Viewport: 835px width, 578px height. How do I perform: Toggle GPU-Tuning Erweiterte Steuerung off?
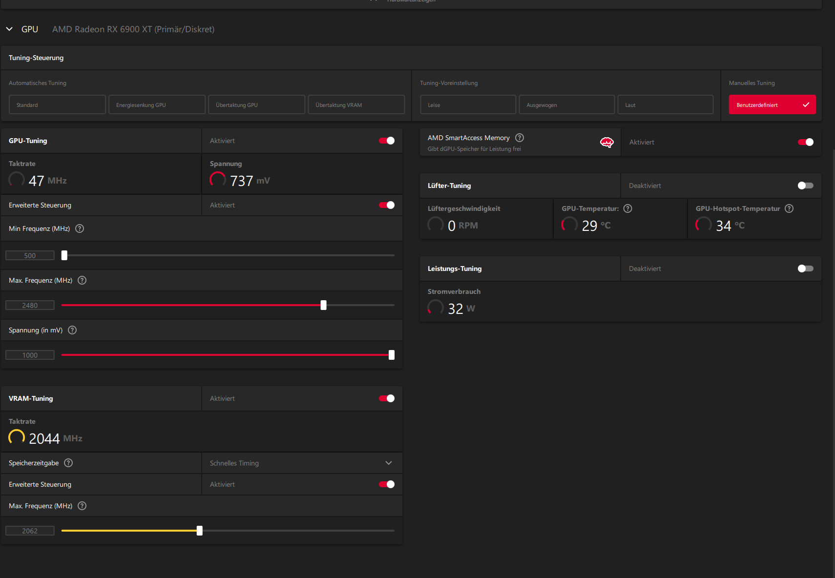[387, 205]
